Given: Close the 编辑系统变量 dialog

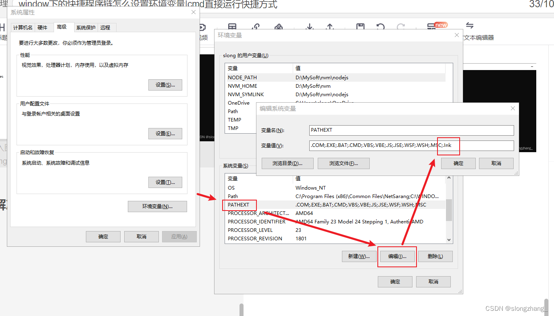Looking at the screenshot, I should point(513,108).
